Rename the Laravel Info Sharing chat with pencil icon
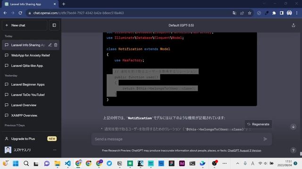 click(x=50, y=45)
